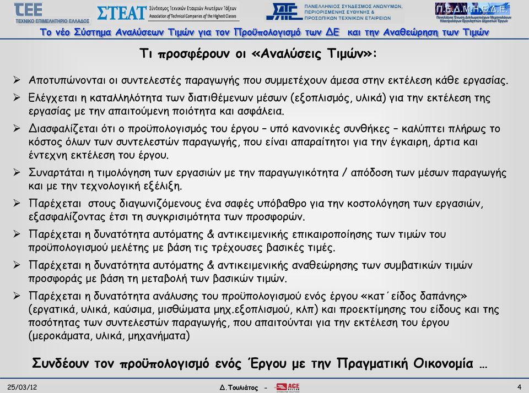Click the Π.Ε.Δ.Μ.Η.Ε.Δ.Ε. logo
Image resolution: width=529 pixels, height=393 pixels.
pyautogui.click(x=473, y=13)
